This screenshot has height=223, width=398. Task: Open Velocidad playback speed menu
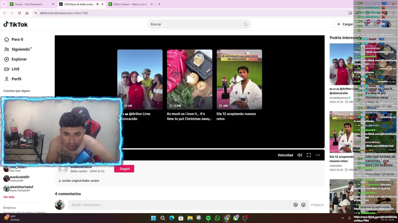point(285,155)
